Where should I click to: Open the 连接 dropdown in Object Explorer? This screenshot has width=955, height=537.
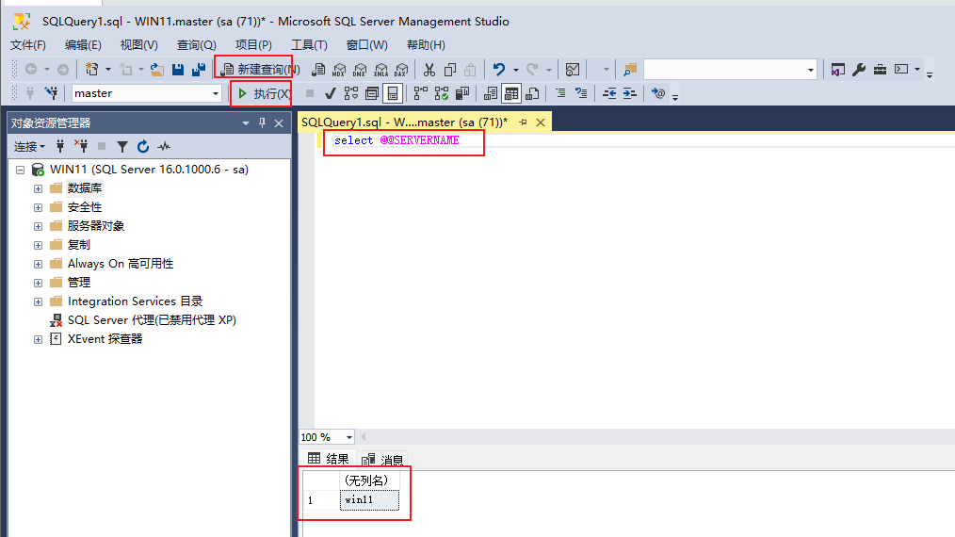tap(29, 146)
